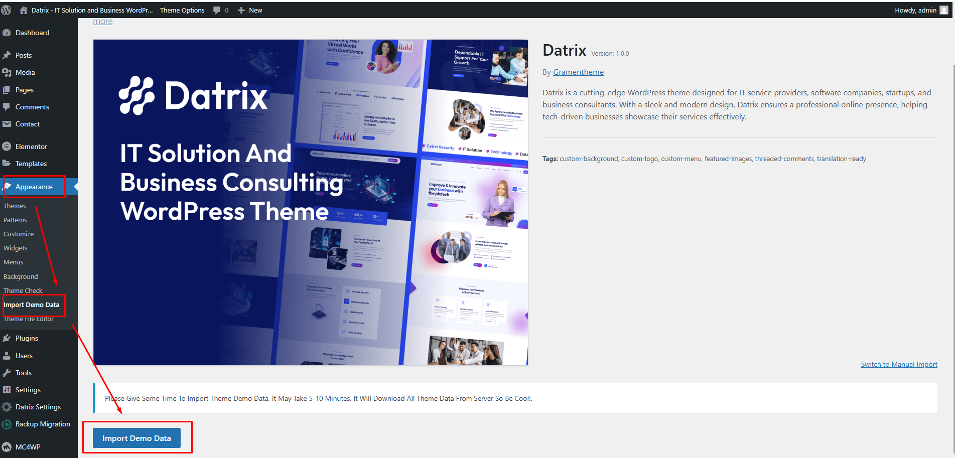Click the Version: 1.0.0 text
955x458 pixels.
[610, 53]
